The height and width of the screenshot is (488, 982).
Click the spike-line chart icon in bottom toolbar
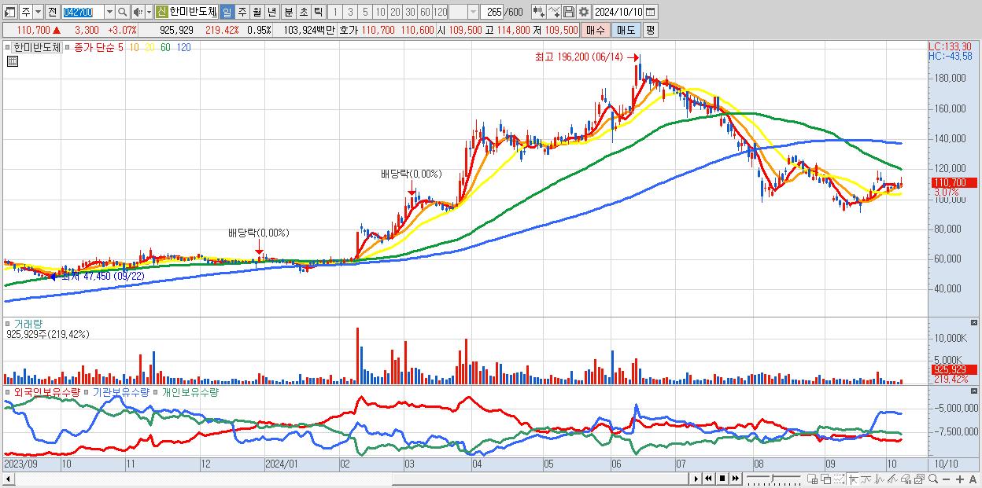(x=880, y=479)
